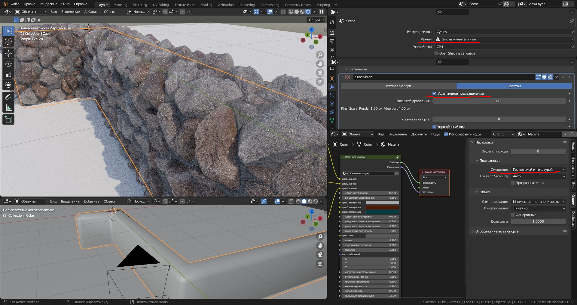This screenshot has width=577, height=305.
Task: Activate the Rotate tool in the toolbar
Action: [x=8, y=64]
